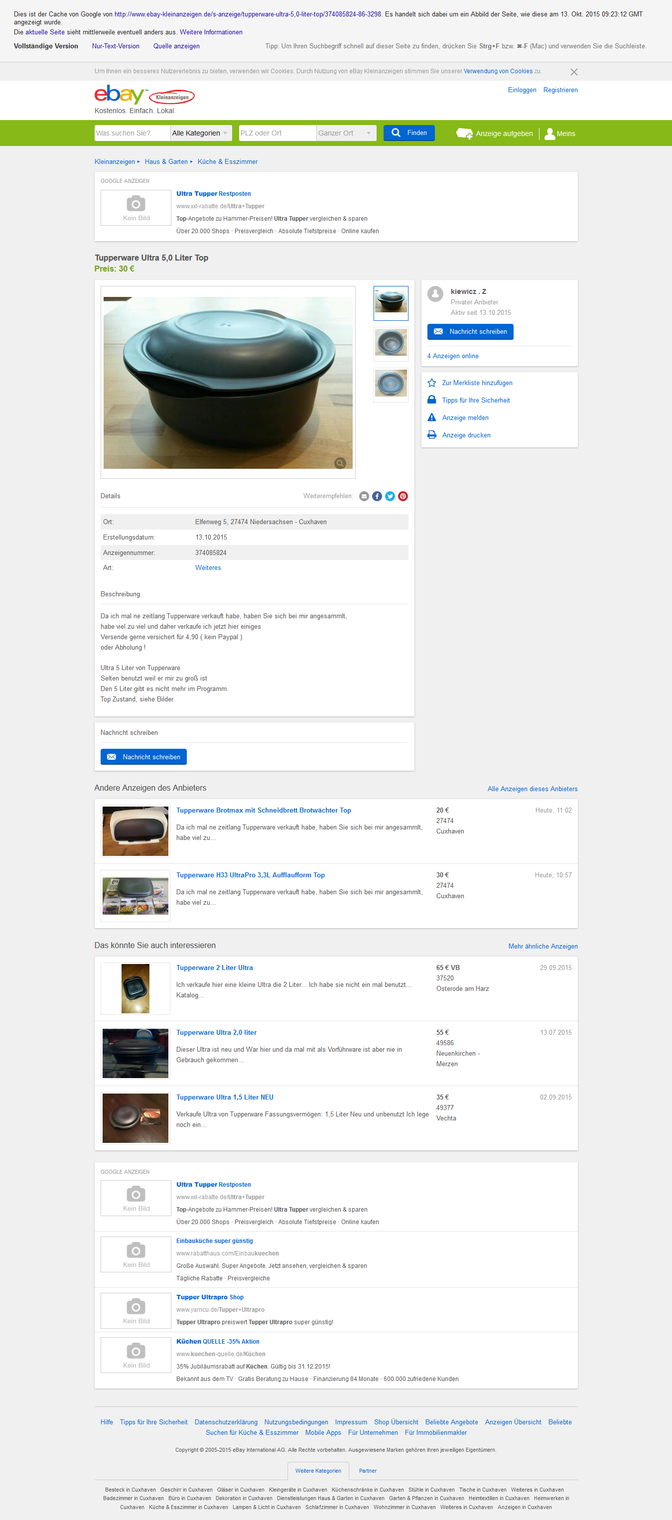
Task: Click Nachricht schreiben in seller box
Action: tap(470, 332)
